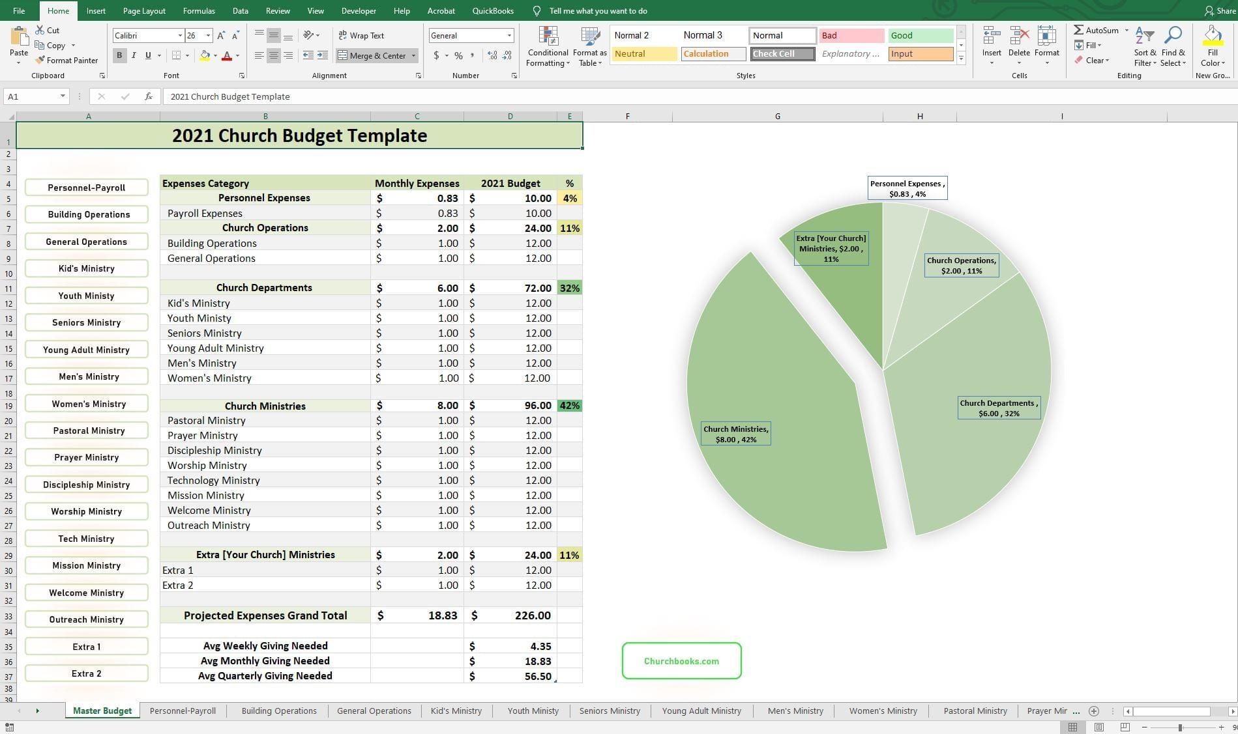This screenshot has height=734, width=1238.
Task: Apply Merge & Center to selection
Action: 373,55
